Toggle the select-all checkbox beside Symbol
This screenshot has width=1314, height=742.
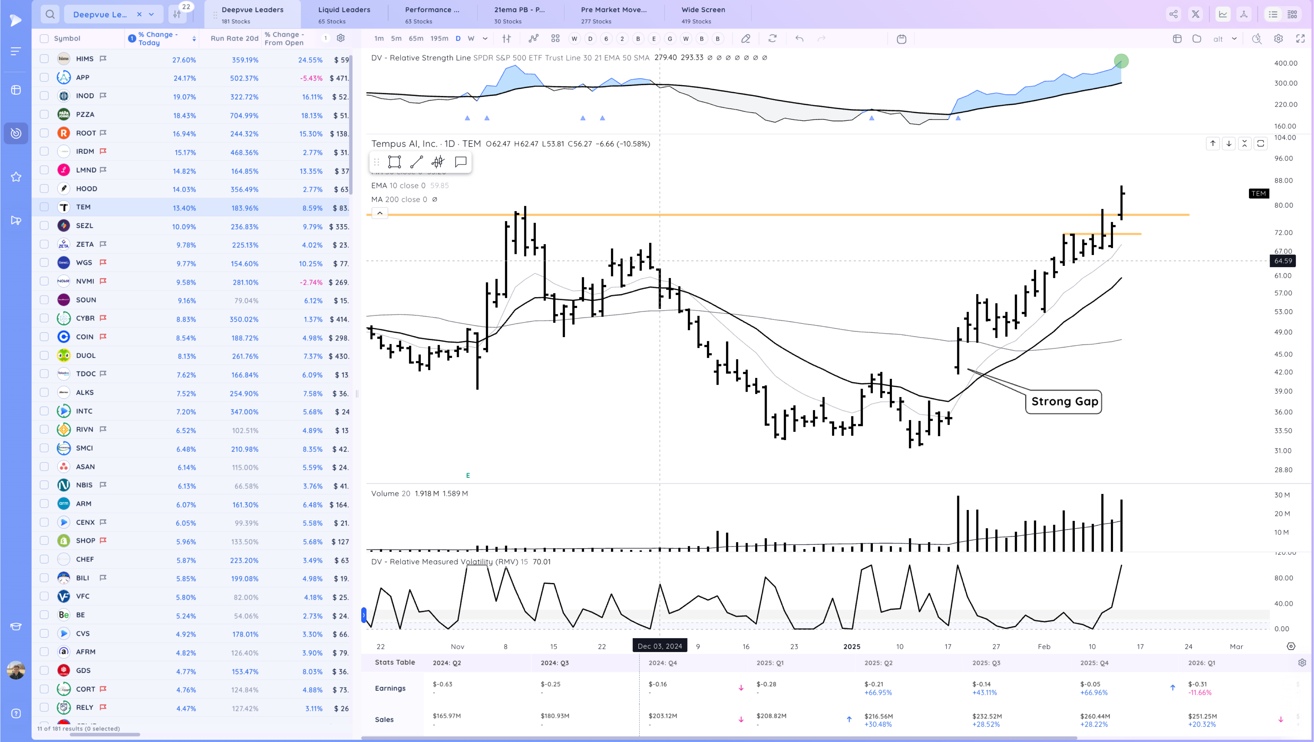tap(44, 38)
